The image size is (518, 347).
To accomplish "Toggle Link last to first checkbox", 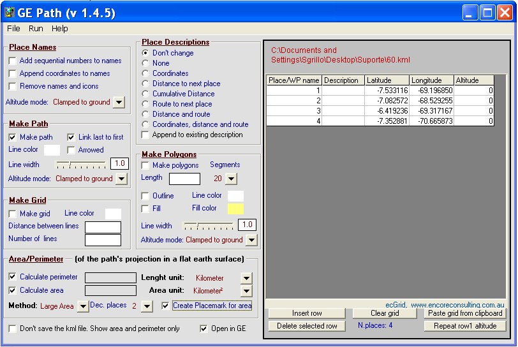I will 71,137.
